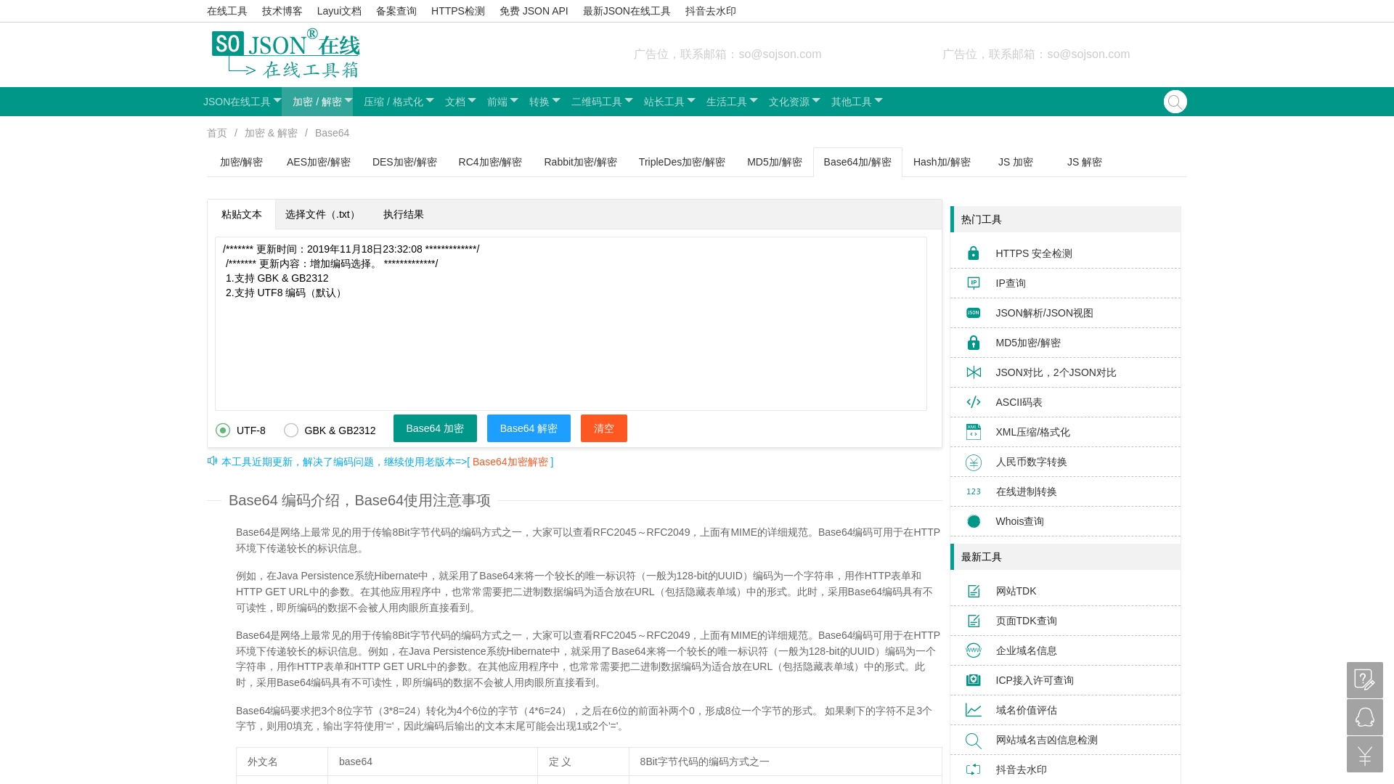Open the AES加密/解密 tab
The height and width of the screenshot is (784, 1394).
pos(318,163)
